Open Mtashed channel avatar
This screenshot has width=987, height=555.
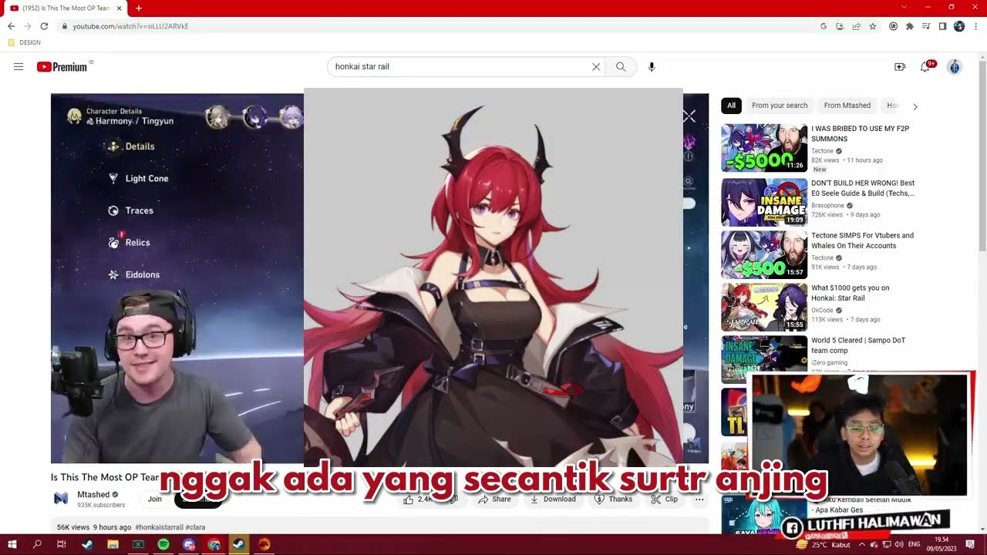pos(61,499)
